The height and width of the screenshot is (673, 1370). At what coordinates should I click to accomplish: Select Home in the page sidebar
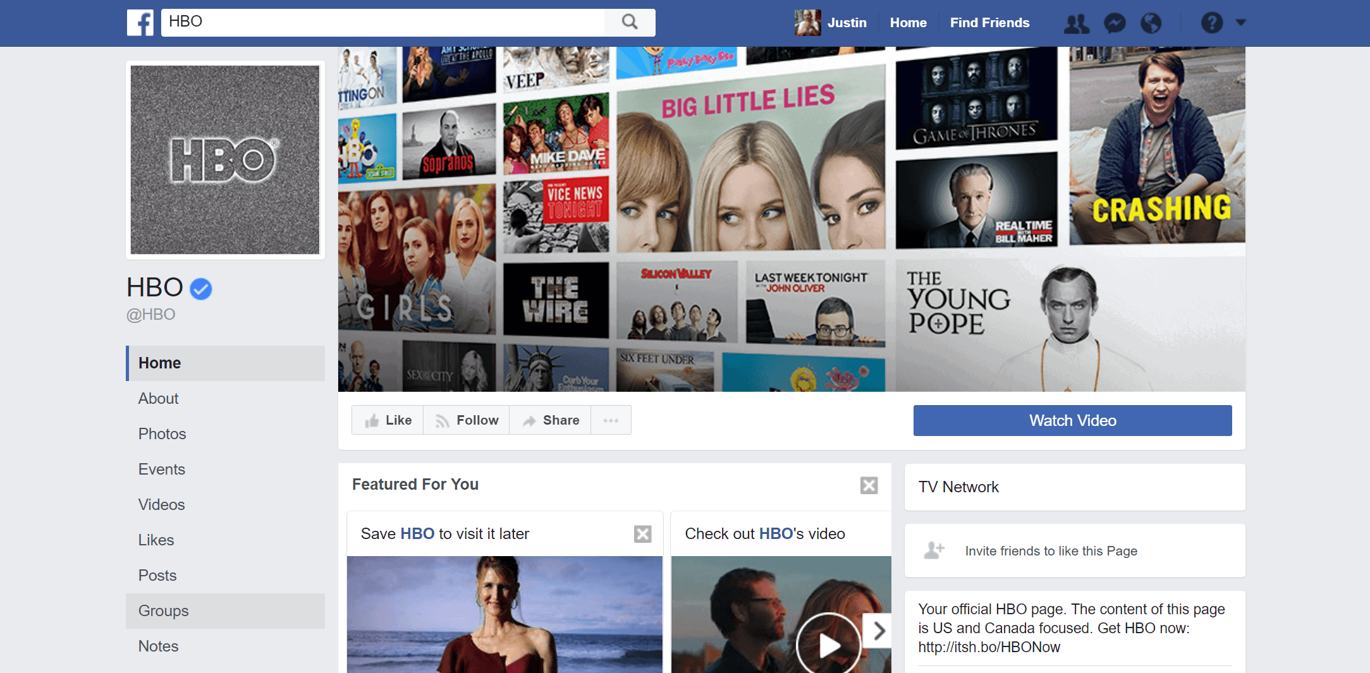point(226,363)
